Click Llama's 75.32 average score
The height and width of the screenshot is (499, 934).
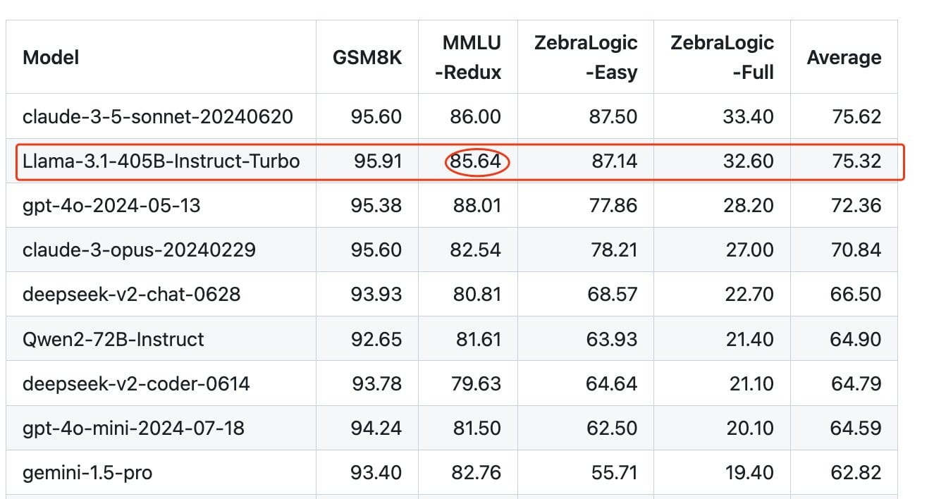pyautogui.click(x=855, y=161)
